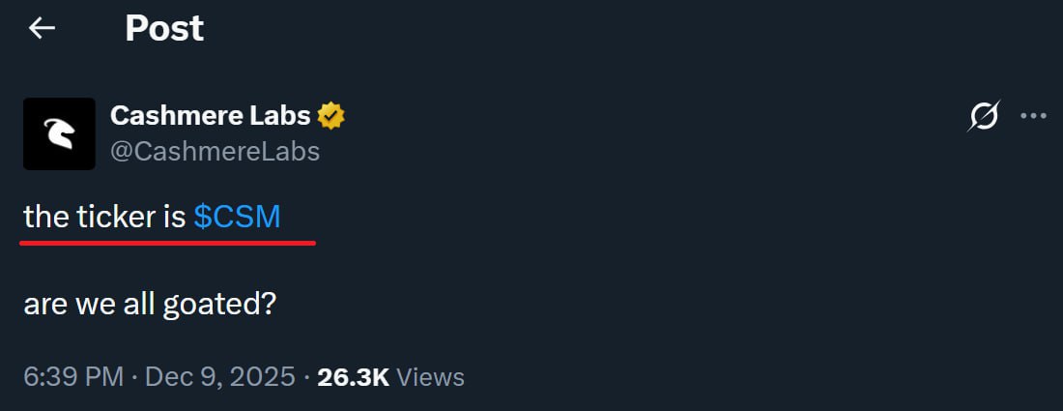Click the gold verified badge
The width and height of the screenshot is (1063, 411).
click(331, 117)
